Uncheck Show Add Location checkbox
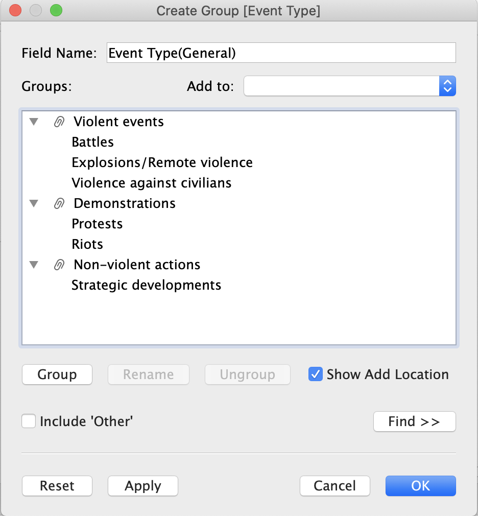This screenshot has height=516, width=478. (316, 374)
